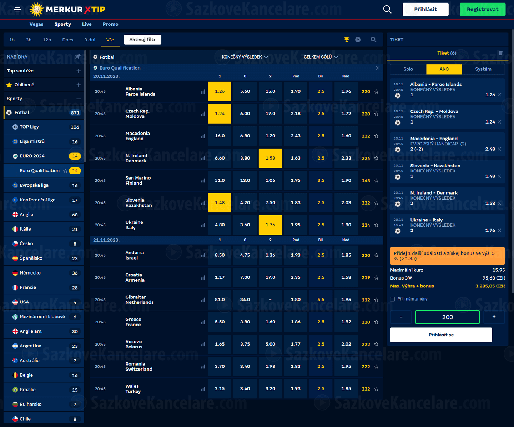Check the Přijímám změny checkbox
The height and width of the screenshot is (427, 514).
393,299
